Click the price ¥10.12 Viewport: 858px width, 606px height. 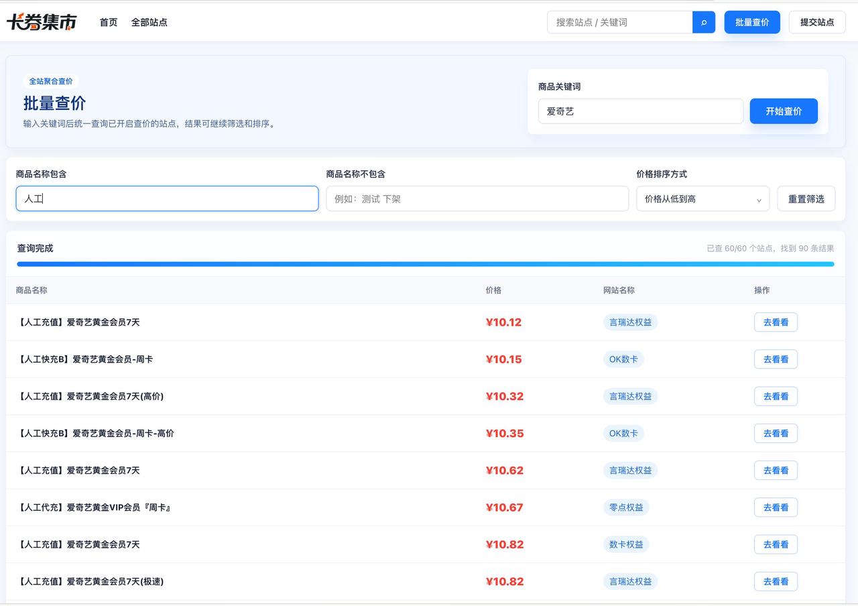pos(503,322)
